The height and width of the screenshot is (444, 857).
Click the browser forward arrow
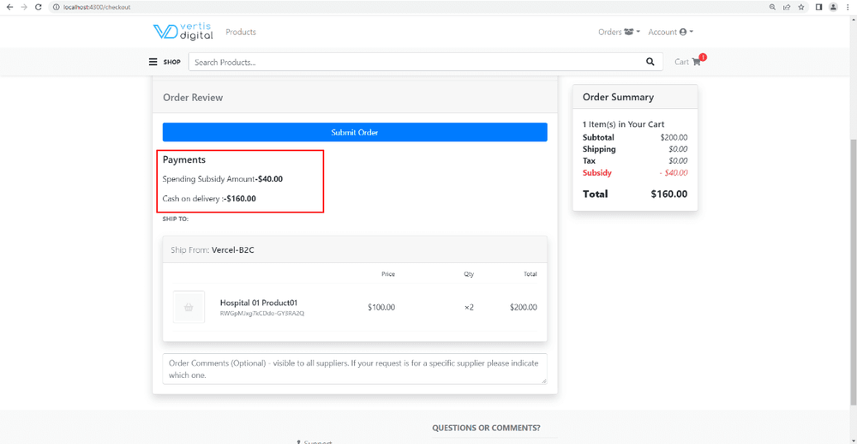pos(23,7)
